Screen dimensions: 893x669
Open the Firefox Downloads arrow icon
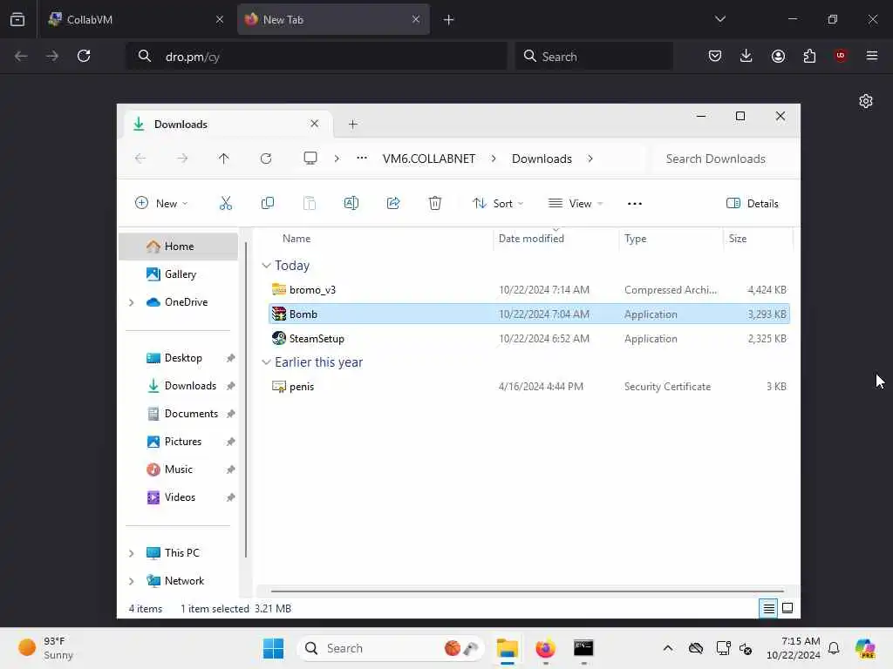[746, 56]
